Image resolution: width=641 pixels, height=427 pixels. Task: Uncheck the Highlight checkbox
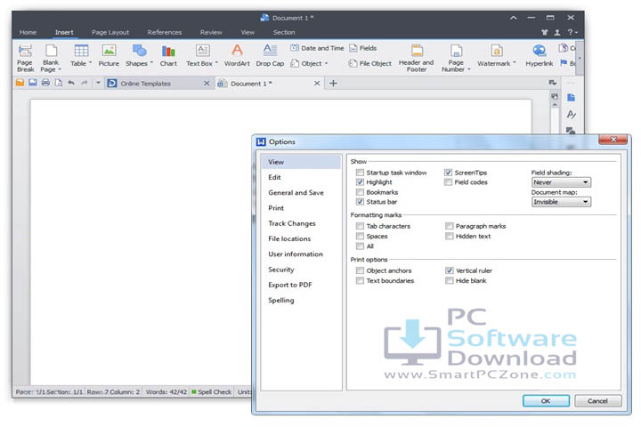[x=360, y=182]
